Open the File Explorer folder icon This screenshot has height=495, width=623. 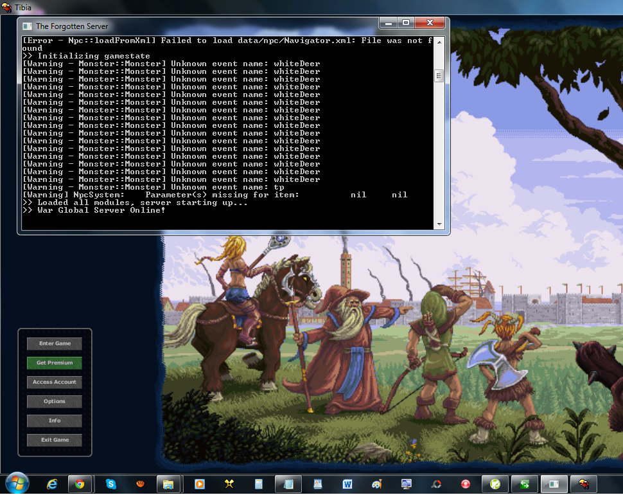point(168,484)
